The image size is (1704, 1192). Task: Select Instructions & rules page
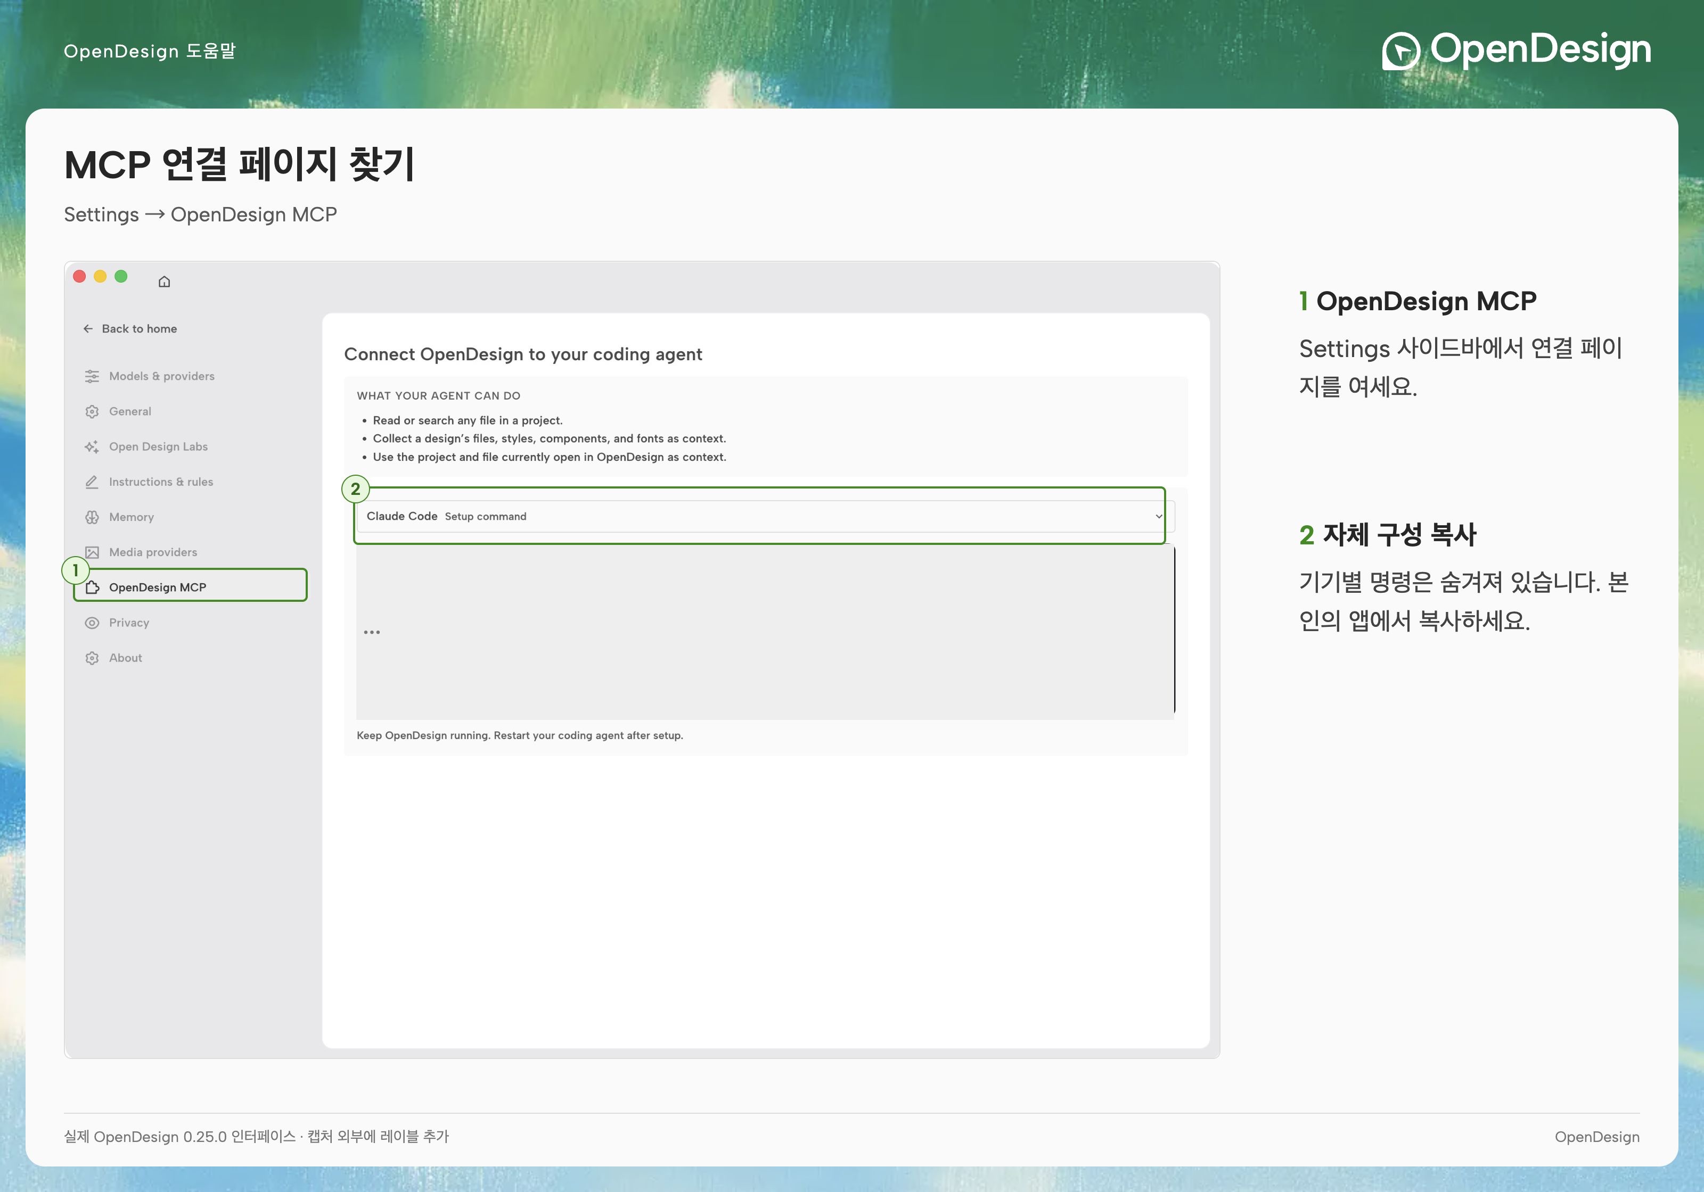tap(191, 482)
